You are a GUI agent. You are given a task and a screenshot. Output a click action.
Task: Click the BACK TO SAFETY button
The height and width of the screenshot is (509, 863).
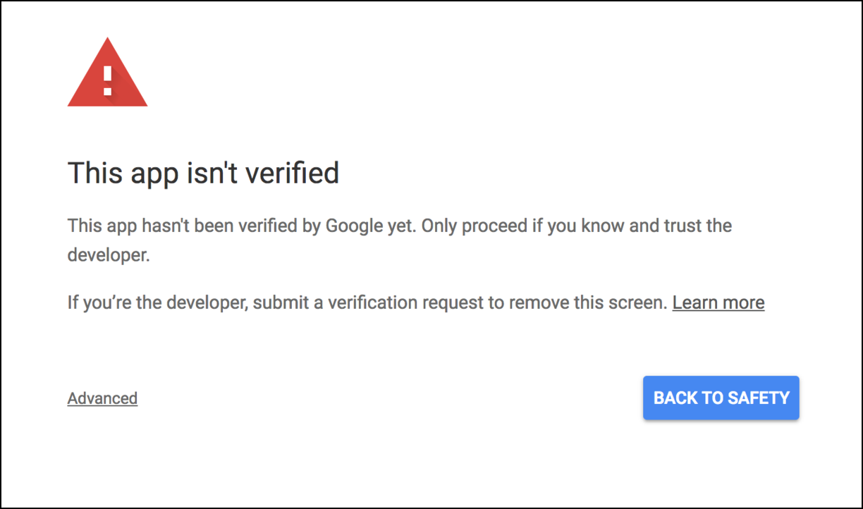coord(721,398)
